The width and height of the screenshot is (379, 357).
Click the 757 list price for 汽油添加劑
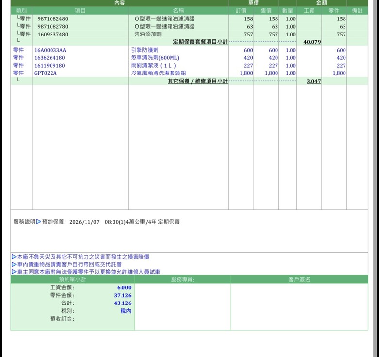[248, 35]
